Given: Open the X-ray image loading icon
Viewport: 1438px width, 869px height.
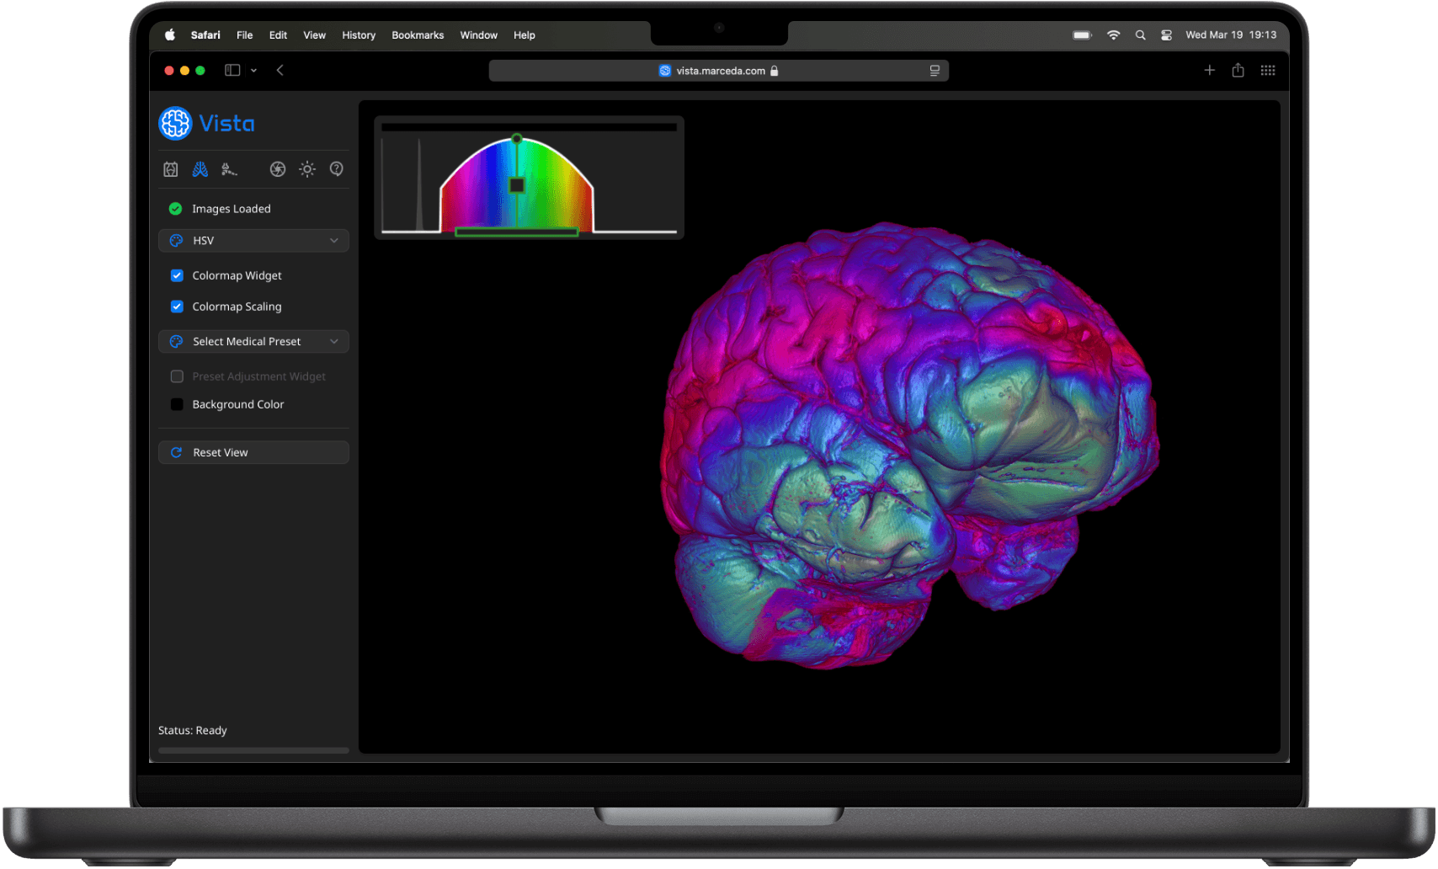Looking at the screenshot, I should pos(171,169).
